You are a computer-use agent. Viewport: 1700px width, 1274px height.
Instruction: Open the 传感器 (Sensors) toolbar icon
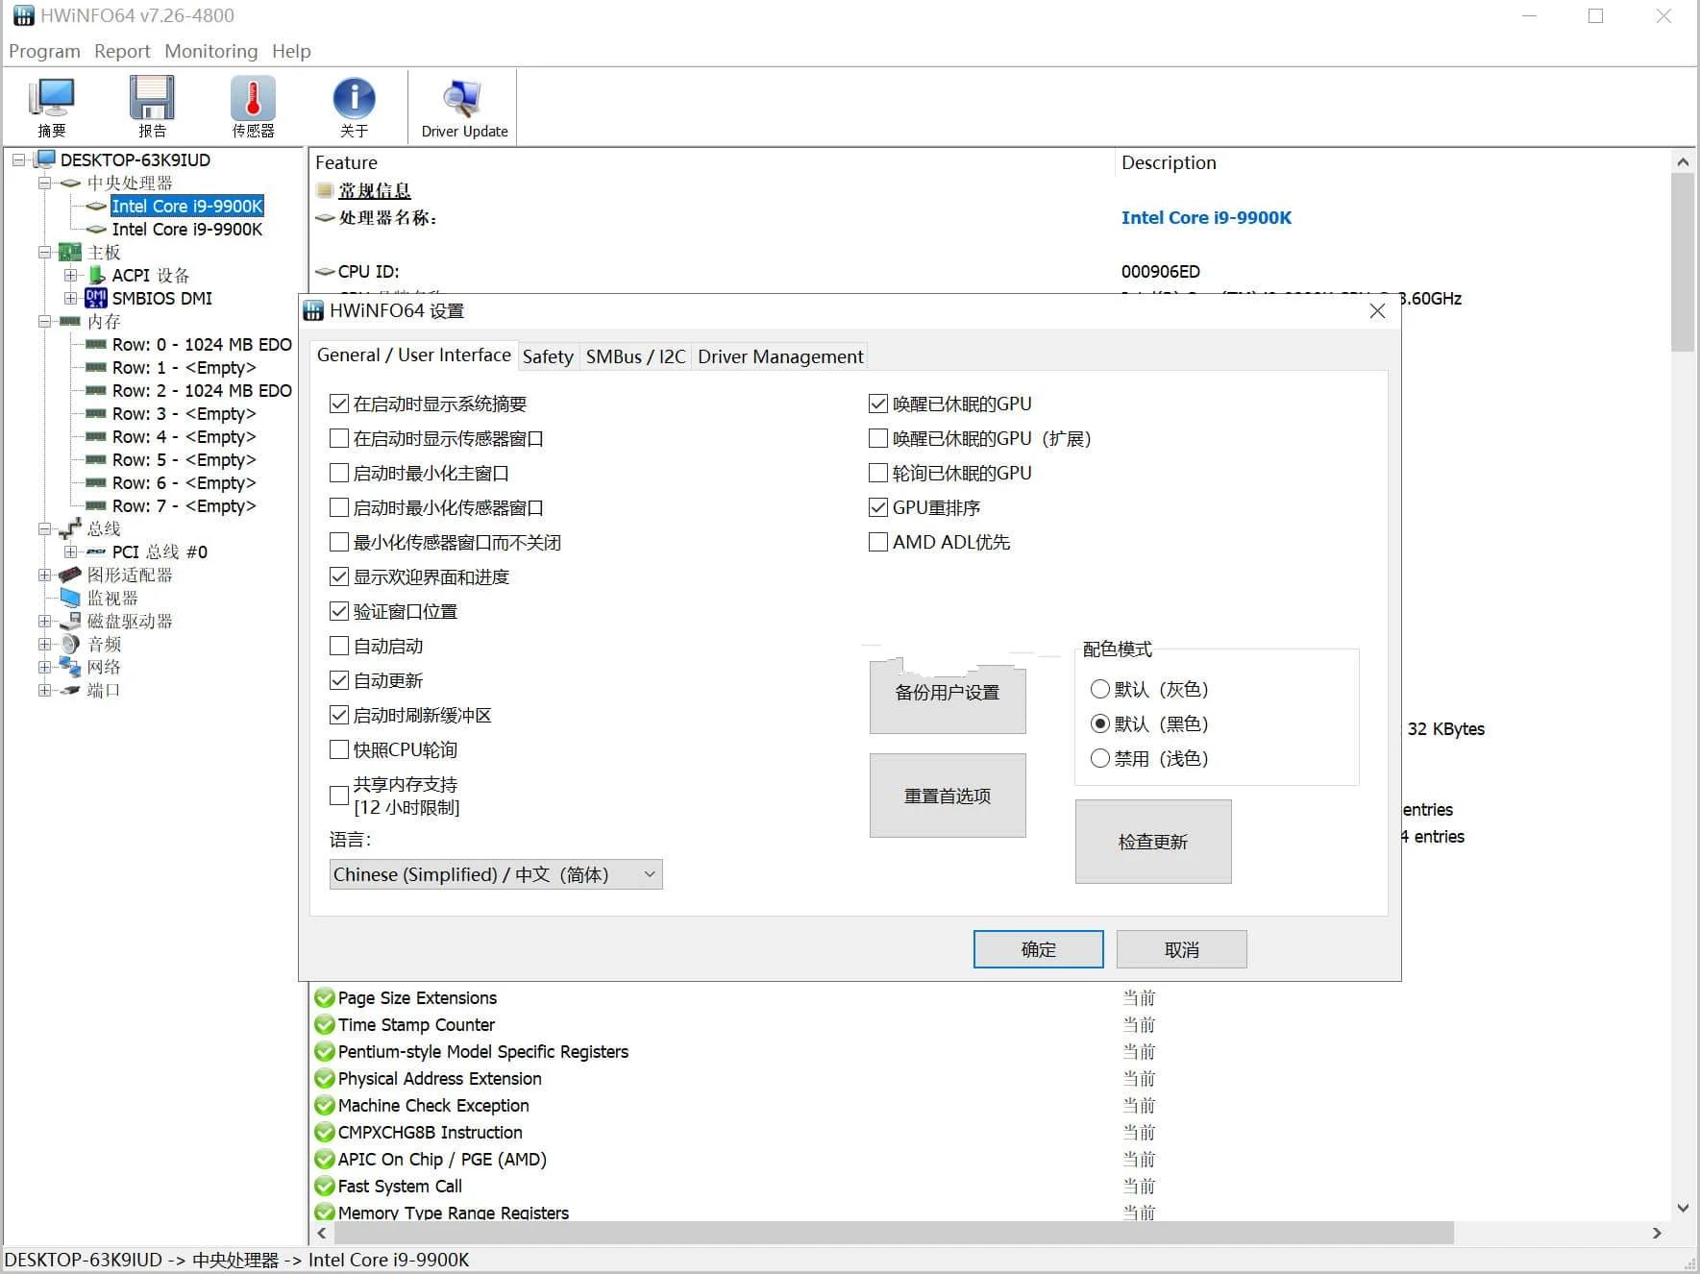tap(252, 104)
